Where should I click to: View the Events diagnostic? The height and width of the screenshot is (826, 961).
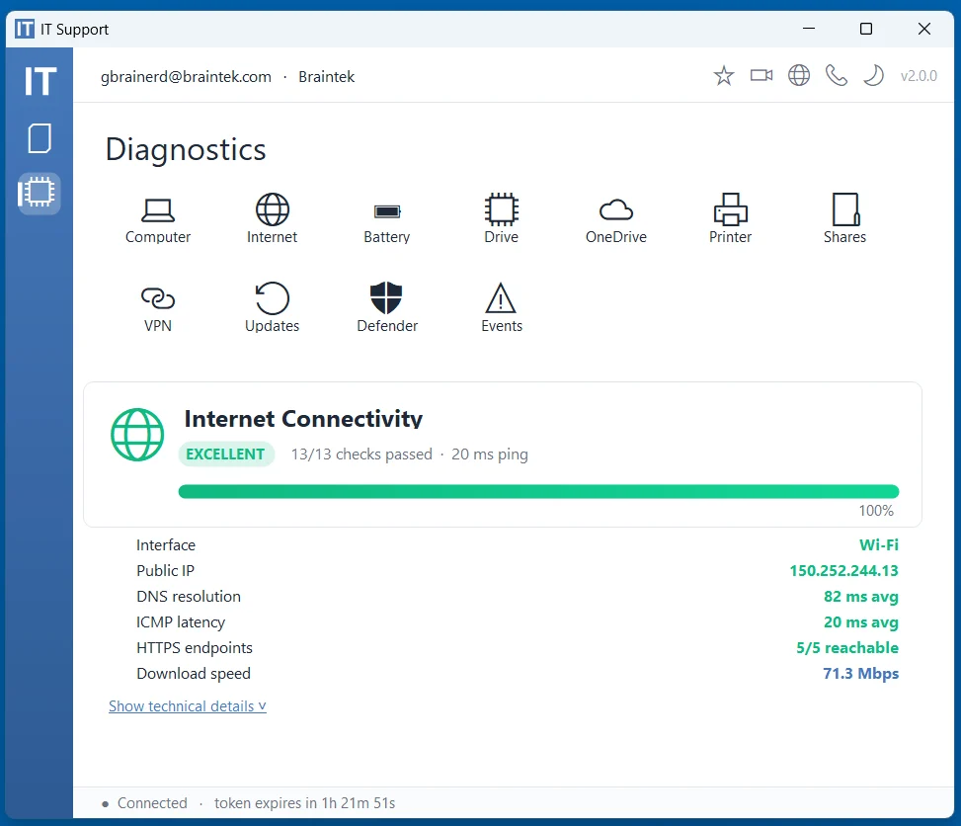coord(502,308)
